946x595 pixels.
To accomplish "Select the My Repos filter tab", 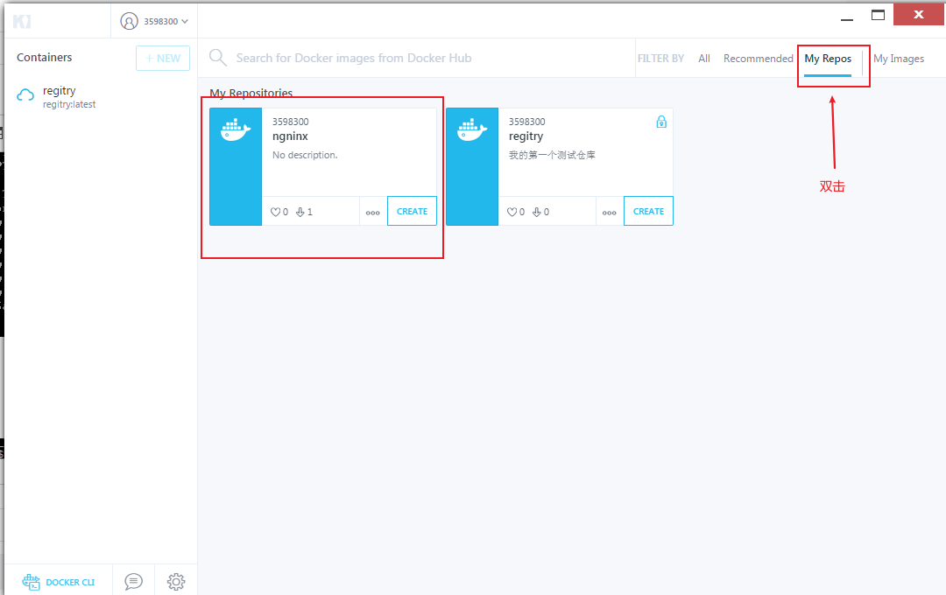I will pos(828,59).
